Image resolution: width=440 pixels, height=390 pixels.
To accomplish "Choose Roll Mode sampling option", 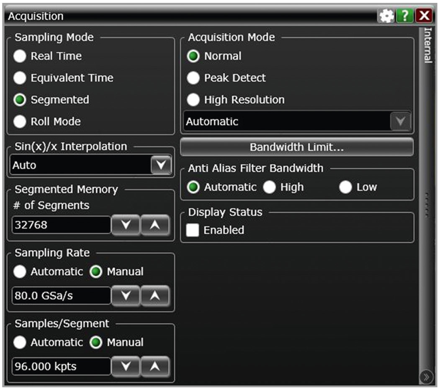I will (x=20, y=121).
